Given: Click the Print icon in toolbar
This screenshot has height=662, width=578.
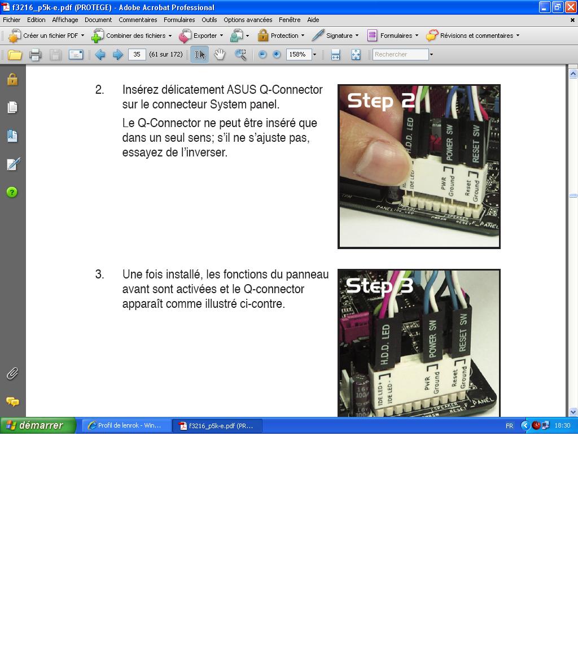Looking at the screenshot, I should [35, 55].
